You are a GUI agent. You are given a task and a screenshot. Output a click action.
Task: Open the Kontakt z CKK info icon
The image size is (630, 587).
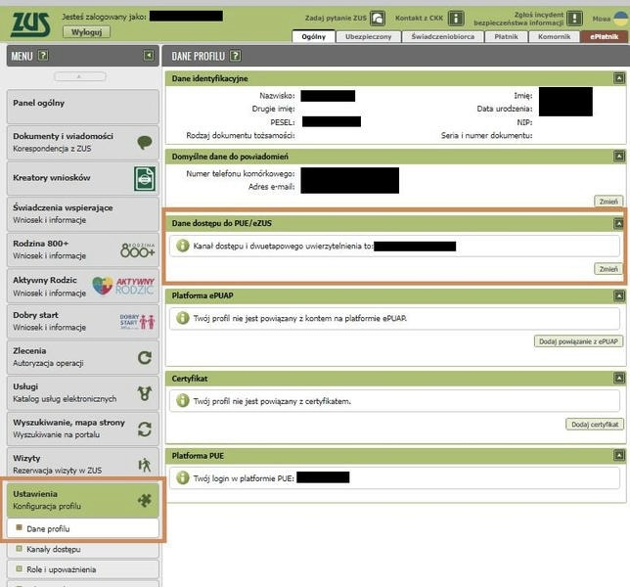[x=456, y=19]
